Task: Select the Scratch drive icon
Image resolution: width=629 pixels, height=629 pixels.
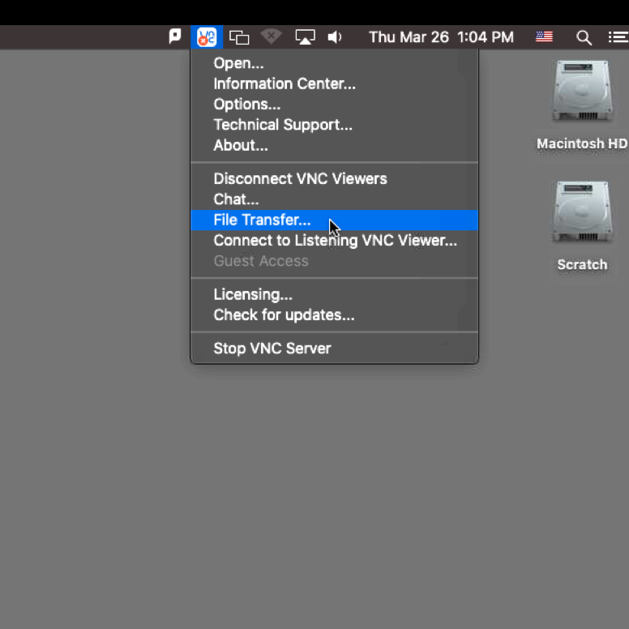Action: pyautogui.click(x=582, y=212)
